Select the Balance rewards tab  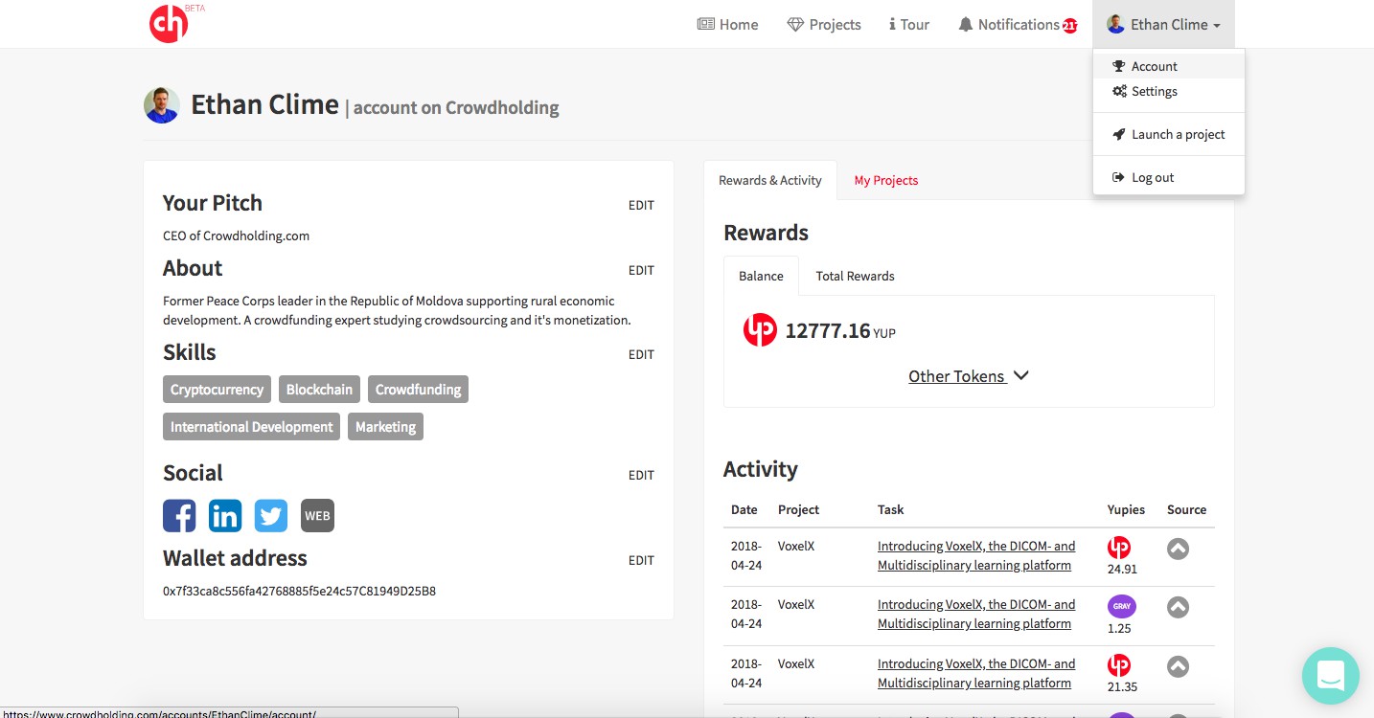pyautogui.click(x=761, y=276)
